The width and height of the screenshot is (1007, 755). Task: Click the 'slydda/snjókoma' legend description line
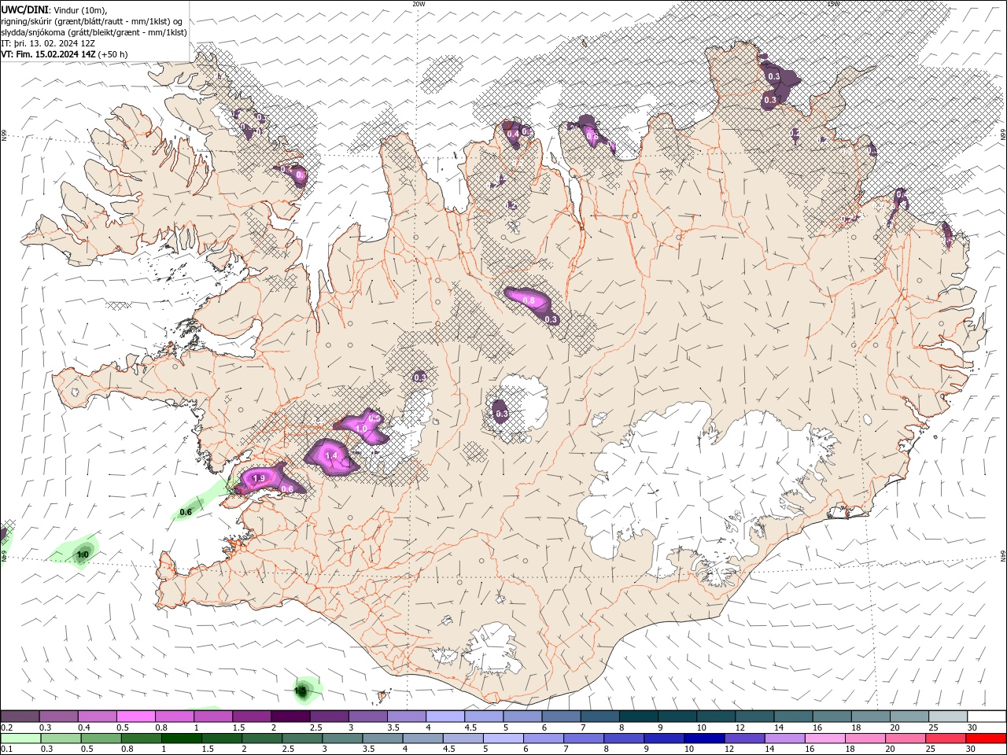click(94, 32)
